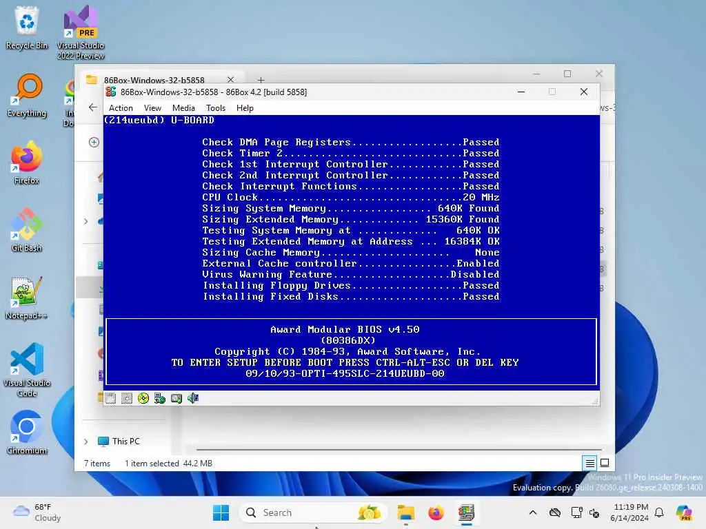Expand the collapsed navigation pane item chevron
The height and width of the screenshot is (529, 706).
coord(85,221)
